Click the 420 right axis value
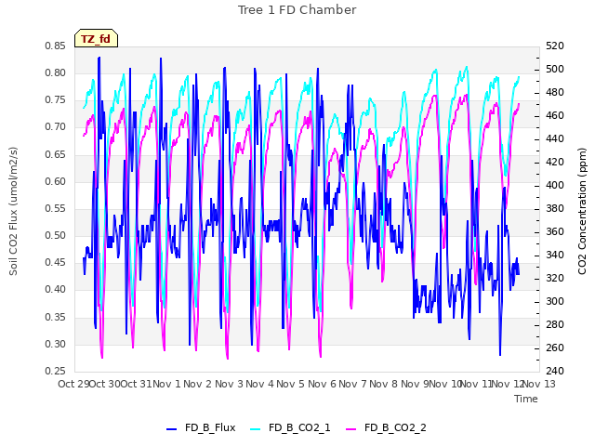This screenshot has width=595, height=446. point(555,162)
